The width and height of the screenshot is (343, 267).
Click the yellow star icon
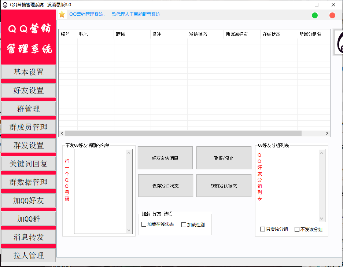[62, 14]
